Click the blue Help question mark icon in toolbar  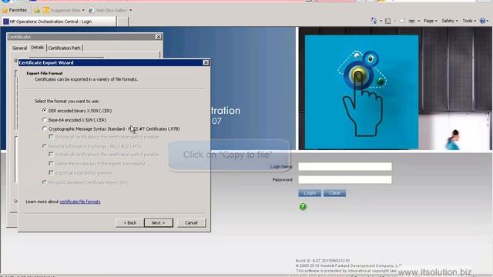482,21
